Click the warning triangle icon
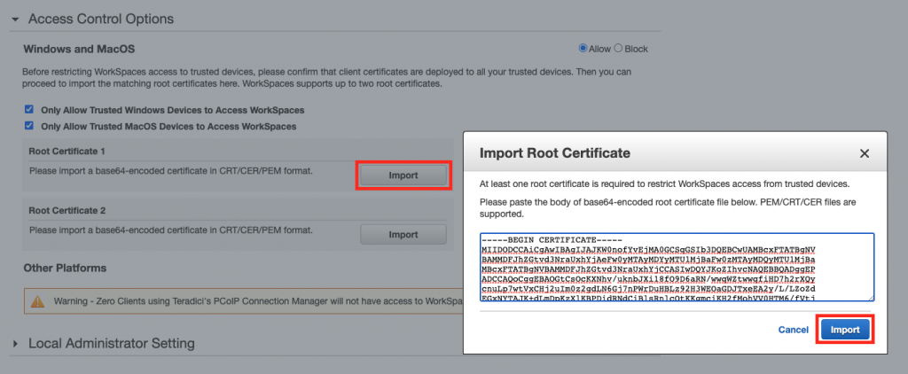 point(37,301)
